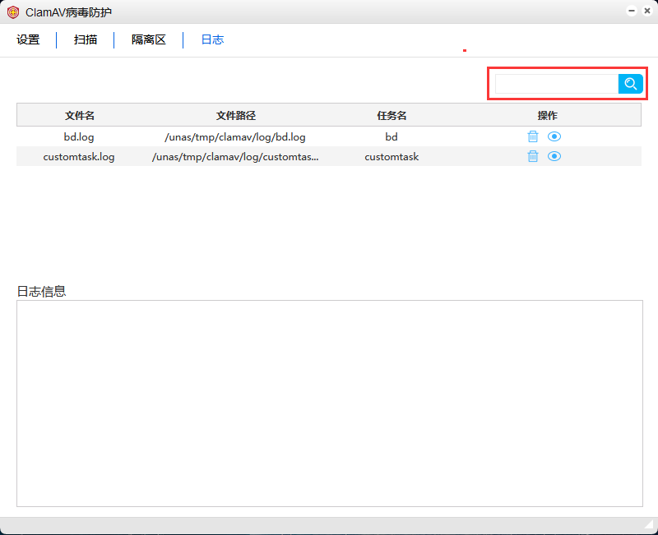Click the 任务名 column header
The width and height of the screenshot is (658, 535).
point(392,115)
